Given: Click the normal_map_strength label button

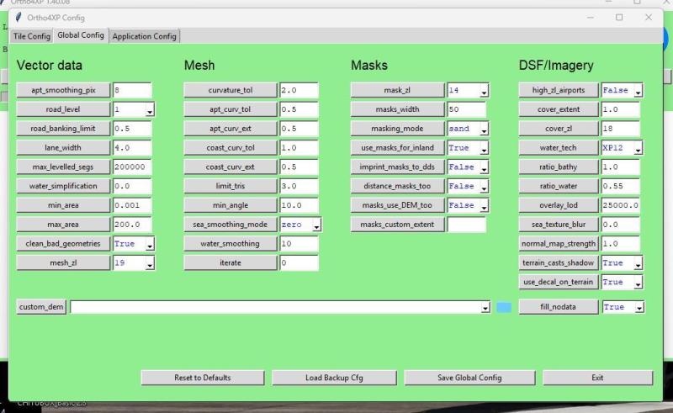Looking at the screenshot, I should pos(559,243).
